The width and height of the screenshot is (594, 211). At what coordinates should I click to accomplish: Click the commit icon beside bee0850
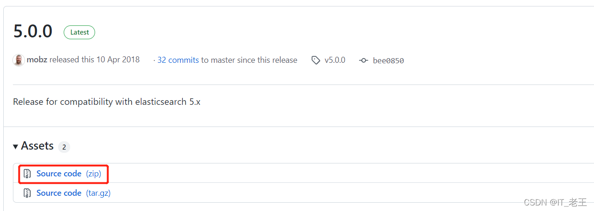pos(364,60)
